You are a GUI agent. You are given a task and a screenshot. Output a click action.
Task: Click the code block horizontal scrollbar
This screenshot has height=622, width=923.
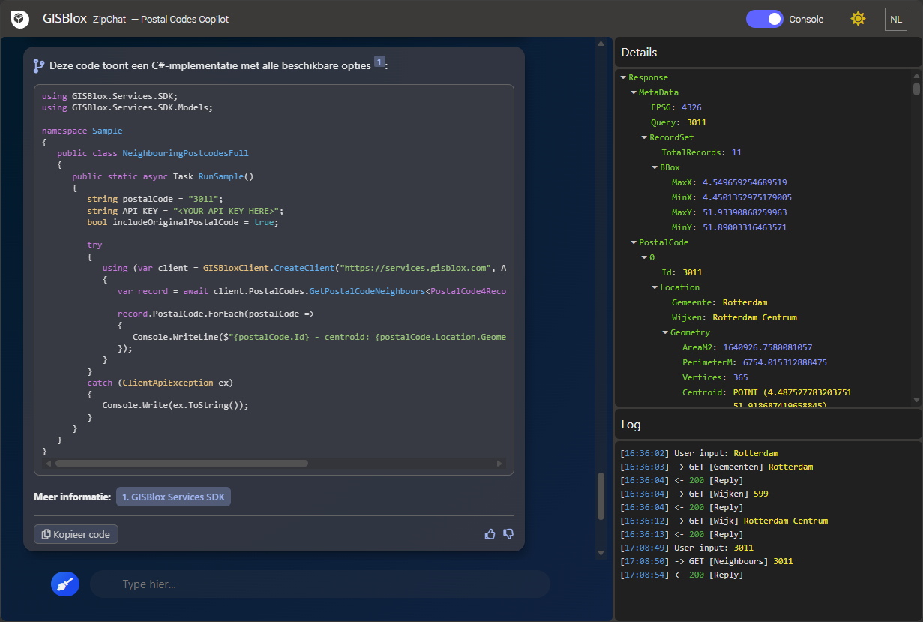click(x=181, y=464)
